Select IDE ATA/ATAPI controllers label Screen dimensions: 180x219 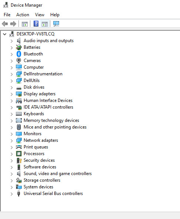pos(48,107)
